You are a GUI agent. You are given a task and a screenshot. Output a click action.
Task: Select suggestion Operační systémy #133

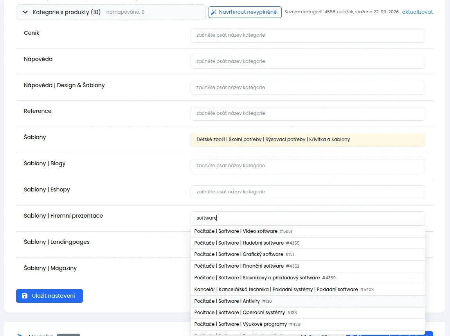tap(308, 313)
